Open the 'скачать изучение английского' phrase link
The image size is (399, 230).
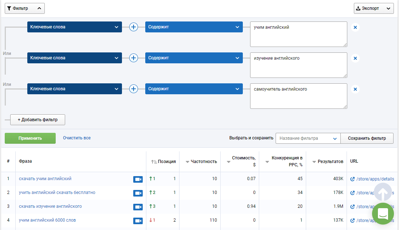(x=50, y=206)
